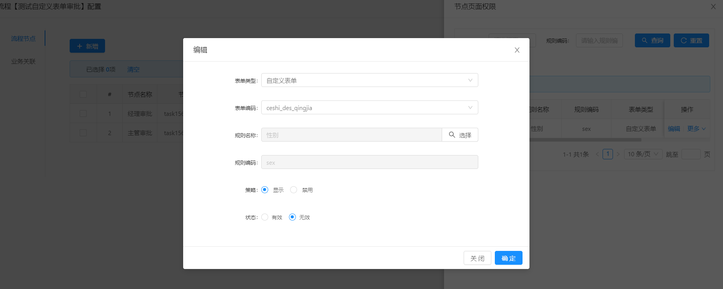Click the 自定义表单 cell in the rule table
This screenshot has height=289, width=723.
pos(641,129)
